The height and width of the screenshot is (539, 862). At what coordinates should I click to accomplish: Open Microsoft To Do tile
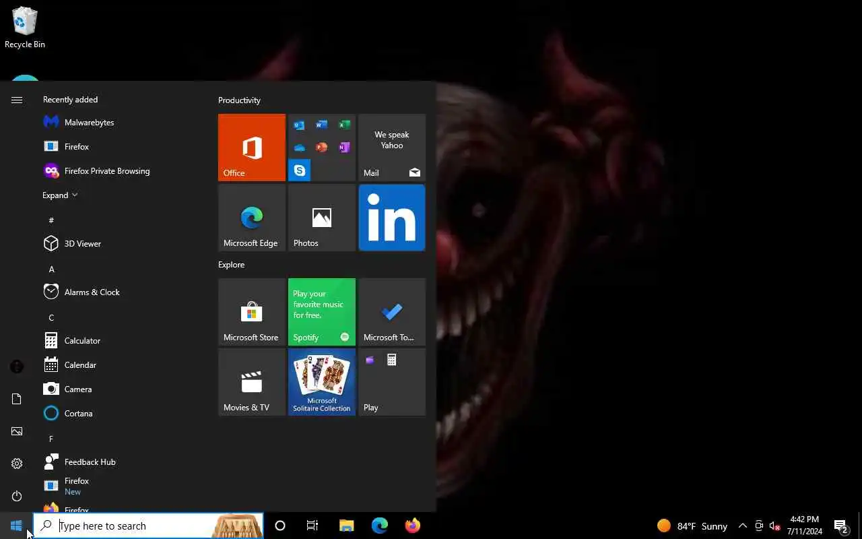click(392, 312)
